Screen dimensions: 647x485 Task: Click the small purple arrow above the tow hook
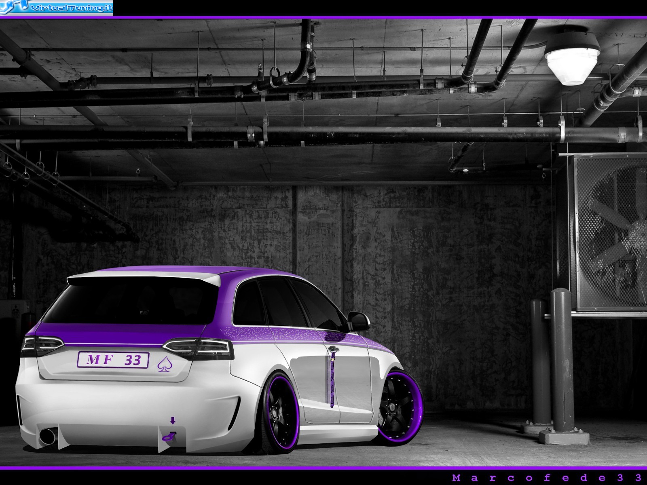click(x=173, y=421)
